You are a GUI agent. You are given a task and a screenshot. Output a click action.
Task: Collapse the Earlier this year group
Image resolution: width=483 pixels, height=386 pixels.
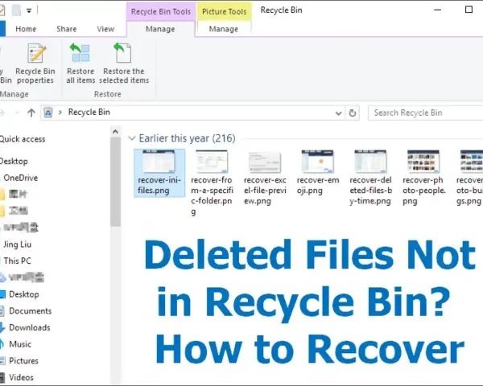click(132, 138)
